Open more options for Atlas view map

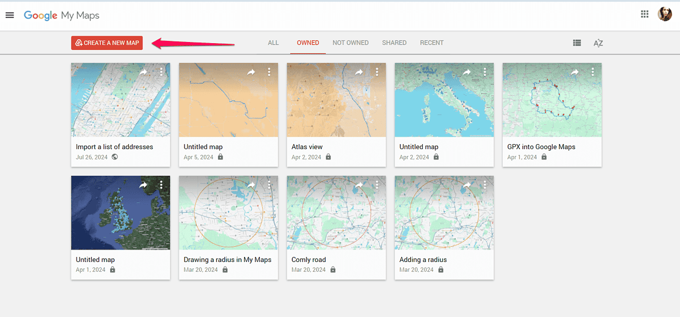377,72
